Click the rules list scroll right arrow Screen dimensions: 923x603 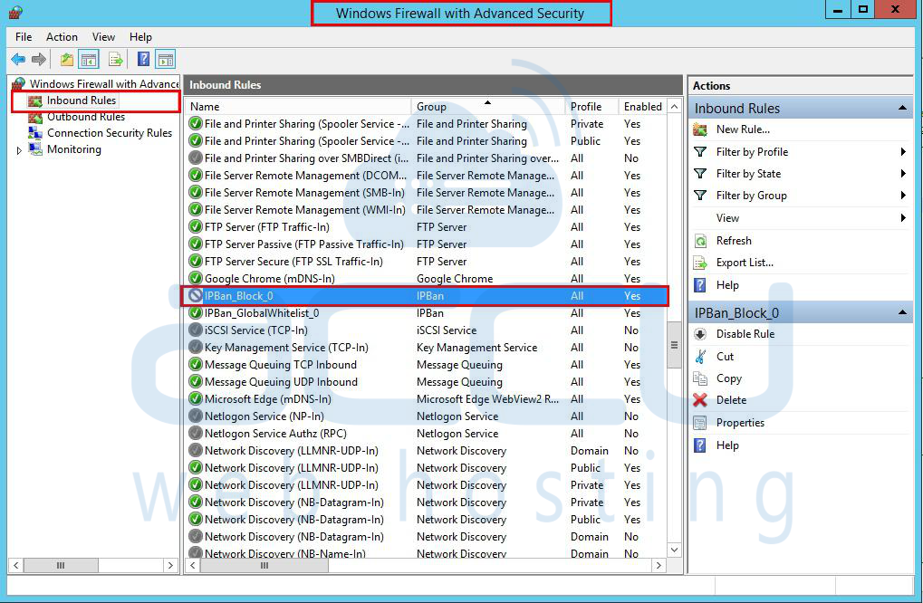pos(659,565)
